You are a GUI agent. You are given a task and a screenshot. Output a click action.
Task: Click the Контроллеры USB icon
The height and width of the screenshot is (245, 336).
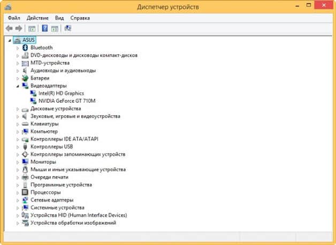coord(25,147)
